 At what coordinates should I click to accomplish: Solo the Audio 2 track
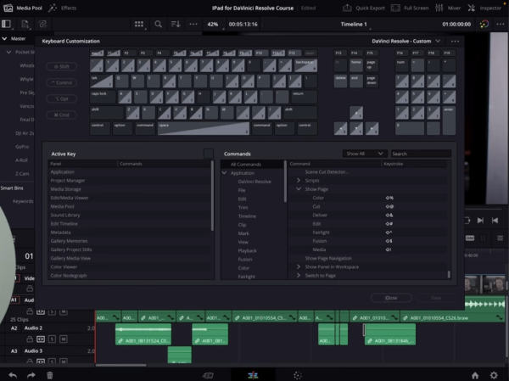click(x=52, y=339)
